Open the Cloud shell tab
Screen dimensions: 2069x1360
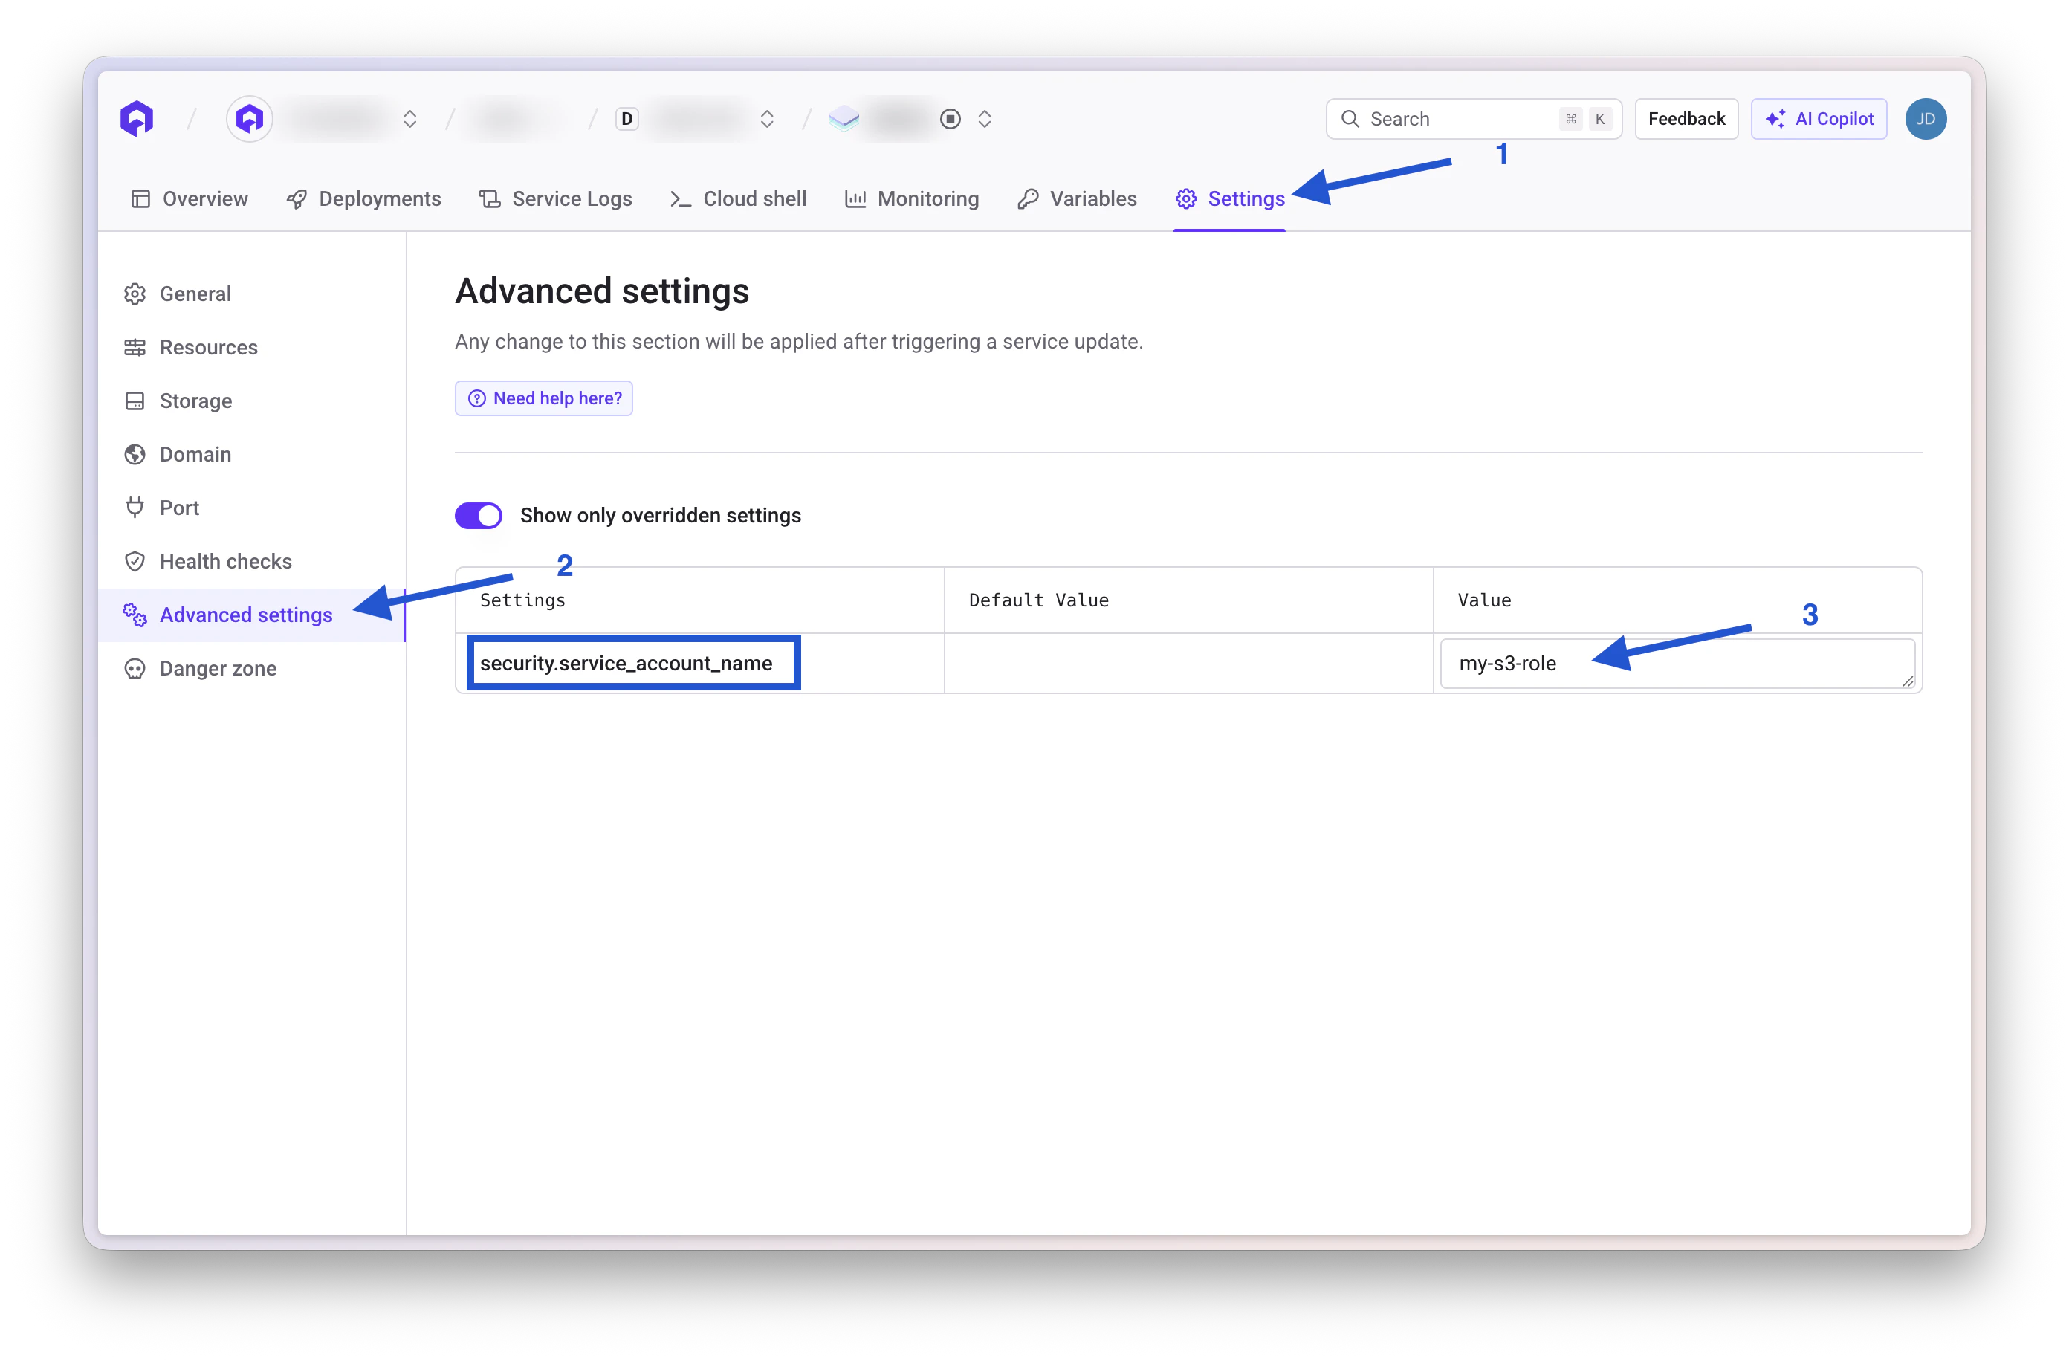pos(738,198)
